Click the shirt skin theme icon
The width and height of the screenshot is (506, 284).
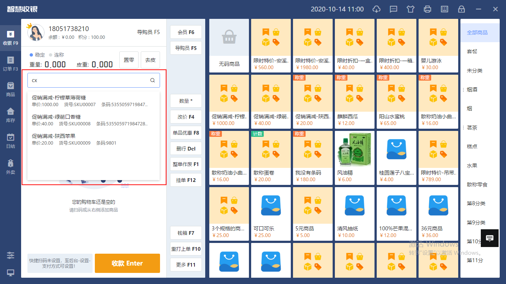(410, 9)
